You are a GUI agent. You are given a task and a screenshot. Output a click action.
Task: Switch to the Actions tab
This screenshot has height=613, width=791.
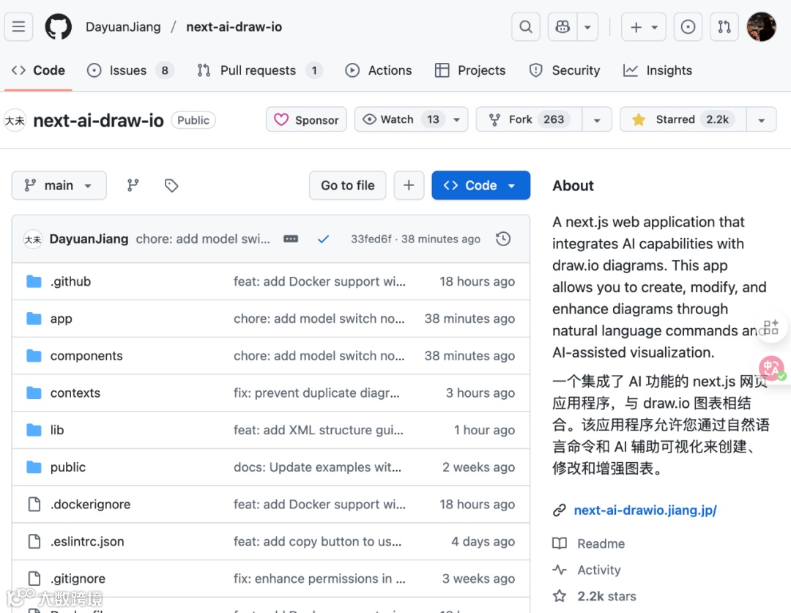point(379,70)
